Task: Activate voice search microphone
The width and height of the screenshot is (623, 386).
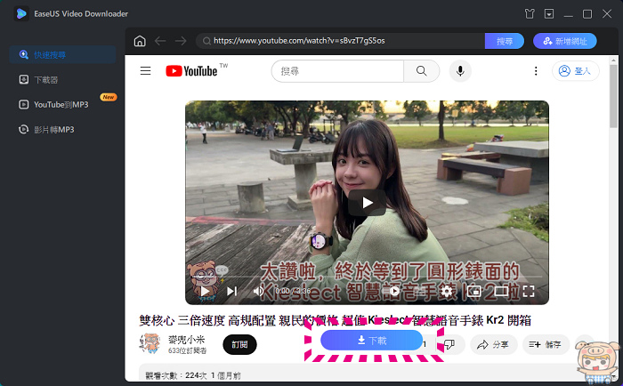Action: pos(460,71)
